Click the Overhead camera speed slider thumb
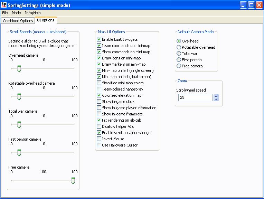Viewport: 264px width, 199px height. (19, 69)
